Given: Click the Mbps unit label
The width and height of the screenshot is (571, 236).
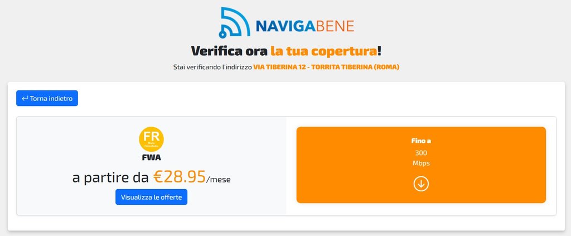Looking at the screenshot, I should pyautogui.click(x=421, y=163).
